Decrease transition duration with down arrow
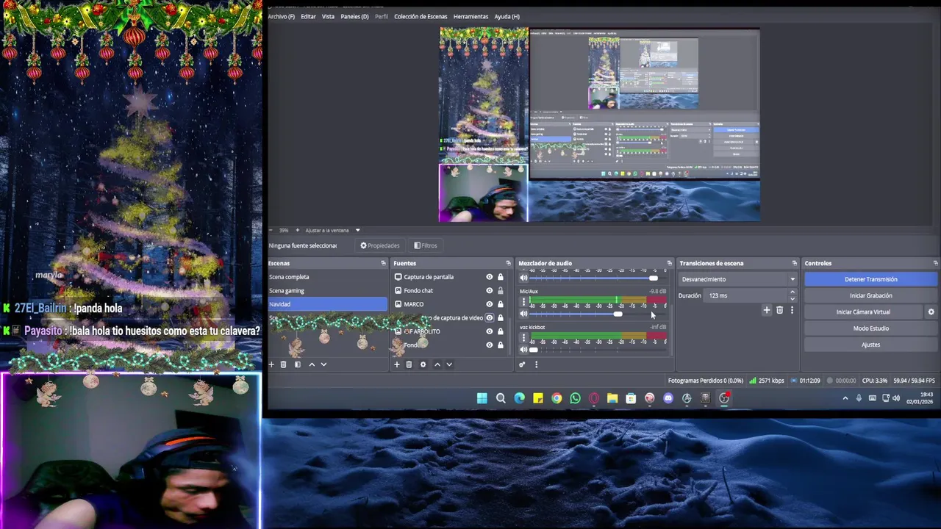941x529 pixels. click(792, 299)
